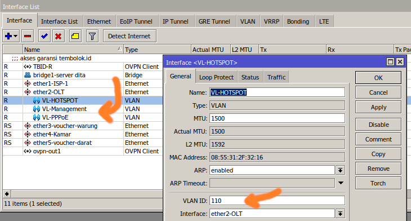
Task: Select the ovpn-out1 OVPN client icon
Action: click(x=28, y=151)
